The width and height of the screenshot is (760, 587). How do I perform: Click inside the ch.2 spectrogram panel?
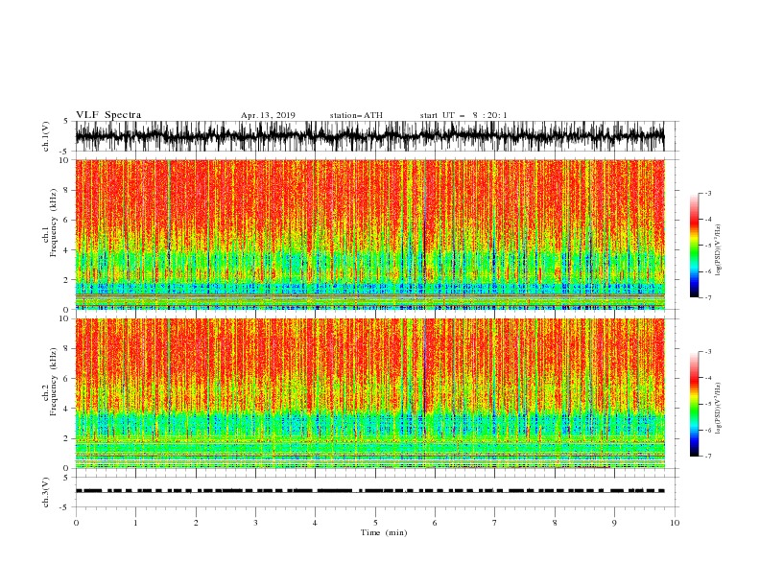pos(370,393)
